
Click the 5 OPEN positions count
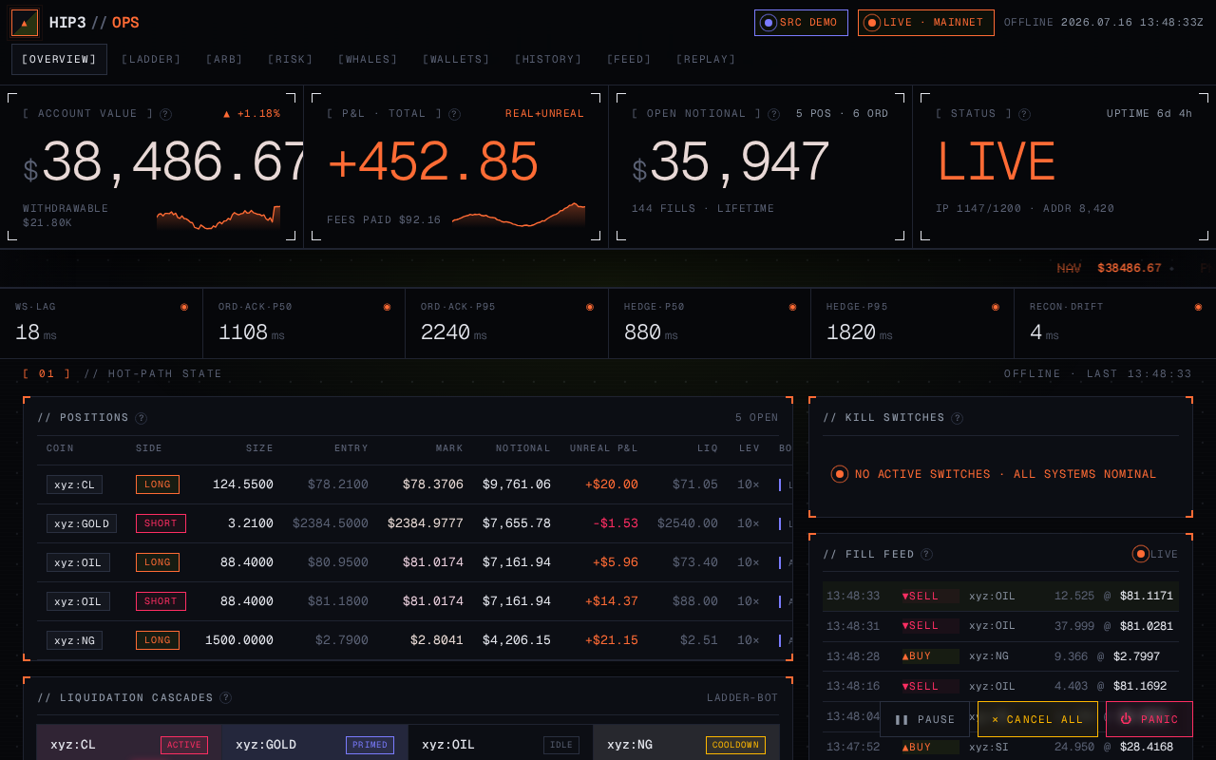[x=757, y=418]
